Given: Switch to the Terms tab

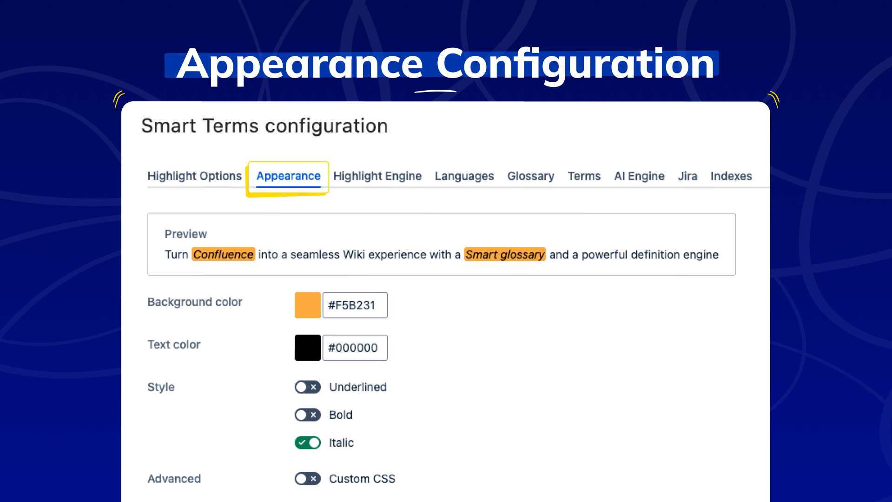Looking at the screenshot, I should pos(584,176).
